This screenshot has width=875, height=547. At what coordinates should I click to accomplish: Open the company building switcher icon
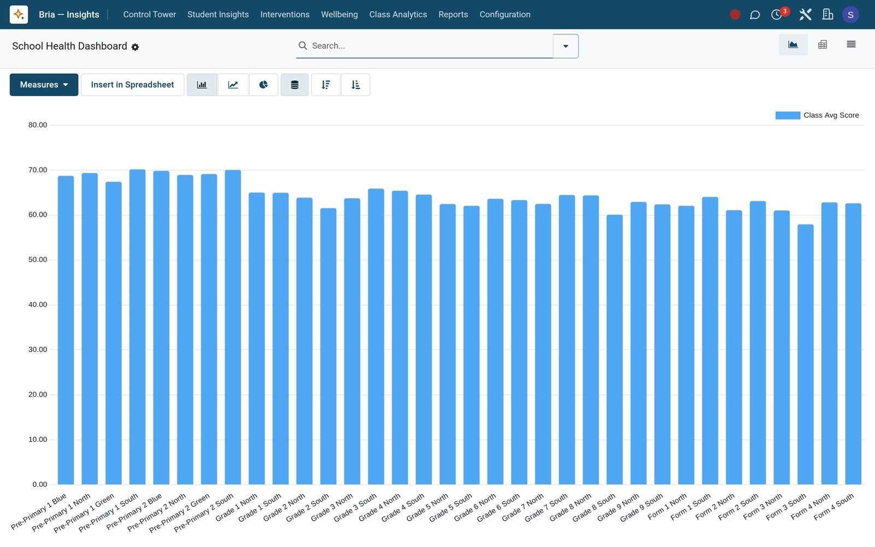click(827, 15)
